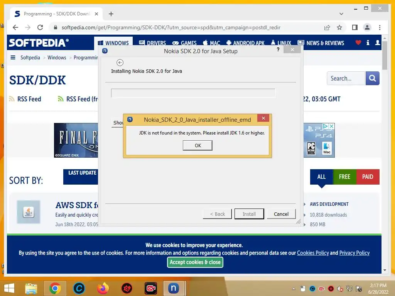Viewport: 395px width, 296px height.
Task: Click the taskbar clock 2:17 PM
Action: click(x=378, y=288)
